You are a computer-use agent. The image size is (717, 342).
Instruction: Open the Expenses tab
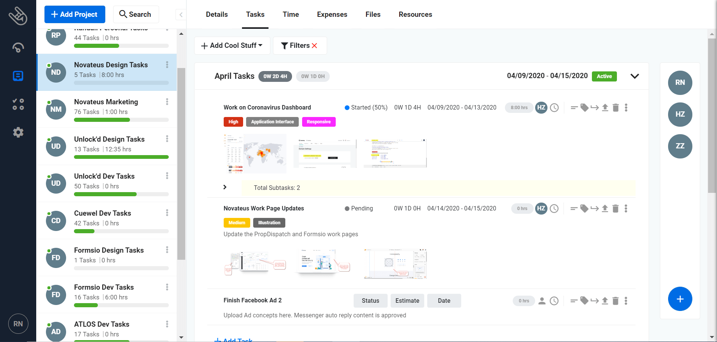click(332, 15)
